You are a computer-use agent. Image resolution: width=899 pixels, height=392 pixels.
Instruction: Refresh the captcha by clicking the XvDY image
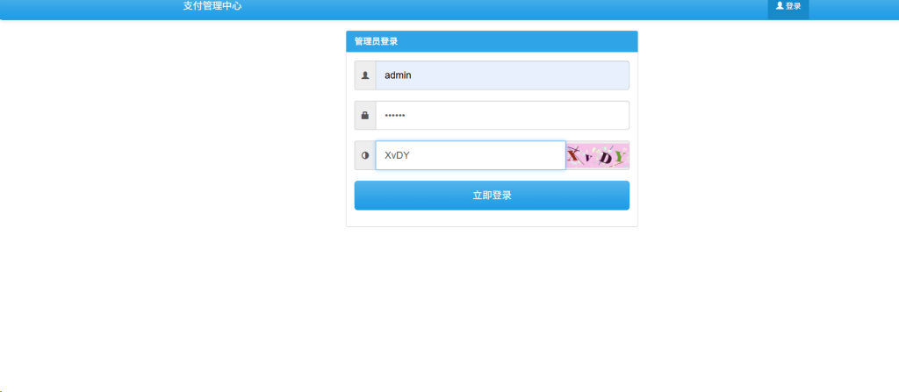(x=597, y=156)
